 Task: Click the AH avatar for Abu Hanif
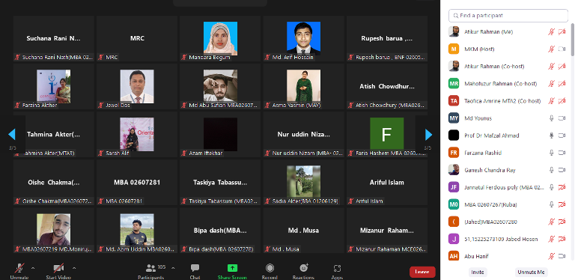[x=454, y=256]
